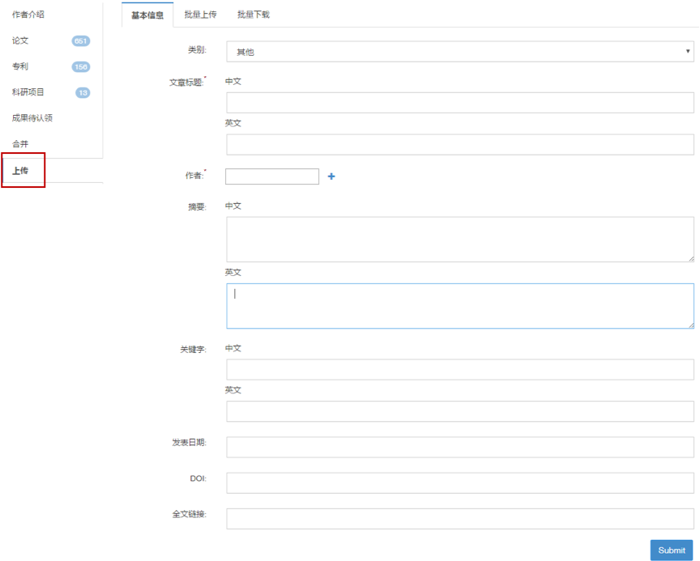Click the Chinese 文章标题 input field
Screen dimensions: 700x561
[x=459, y=103]
